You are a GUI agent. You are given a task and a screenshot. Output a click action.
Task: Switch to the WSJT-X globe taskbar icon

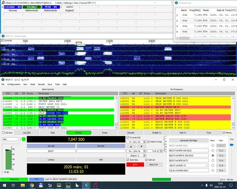click(86, 186)
